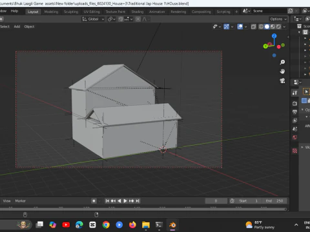The width and height of the screenshot is (310, 232).
Task: Toggle timeline auto keying record button
Action: click(x=94, y=201)
